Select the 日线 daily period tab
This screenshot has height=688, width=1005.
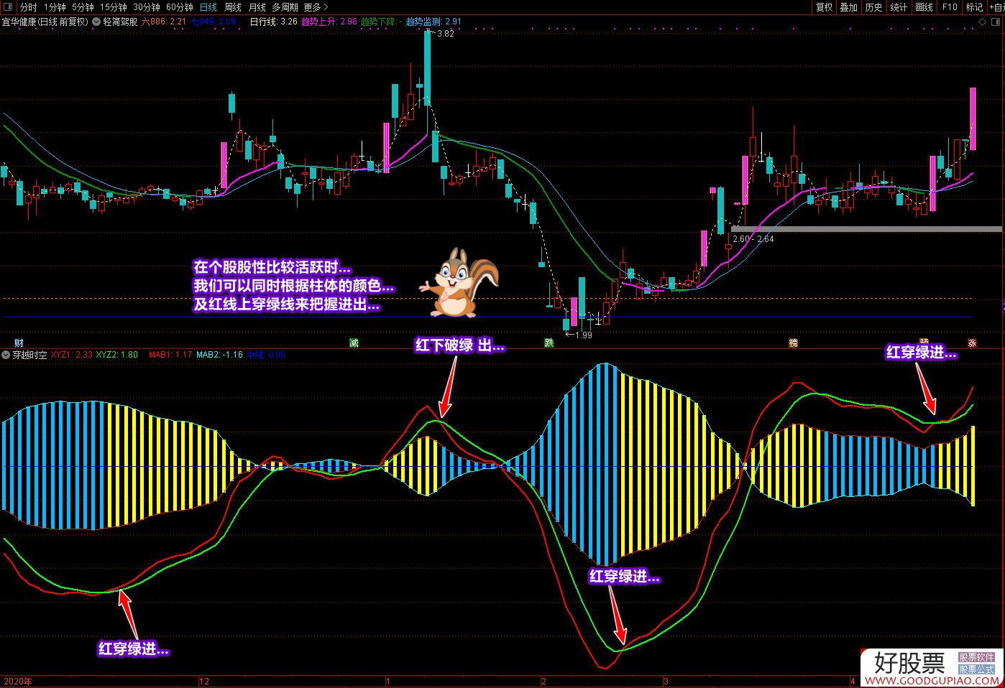[x=208, y=7]
